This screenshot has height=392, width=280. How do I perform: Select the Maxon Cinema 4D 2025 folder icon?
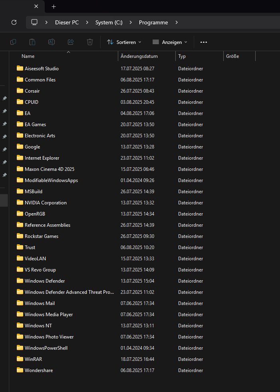pos(20,169)
